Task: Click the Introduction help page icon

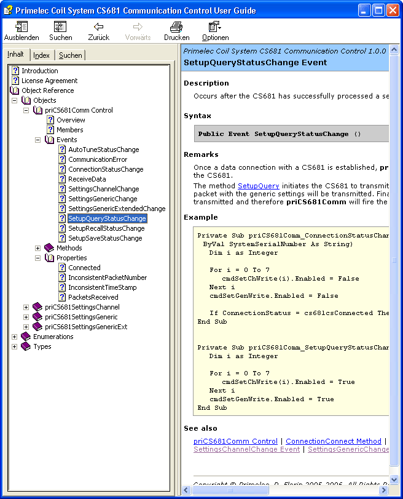Action: [x=15, y=70]
